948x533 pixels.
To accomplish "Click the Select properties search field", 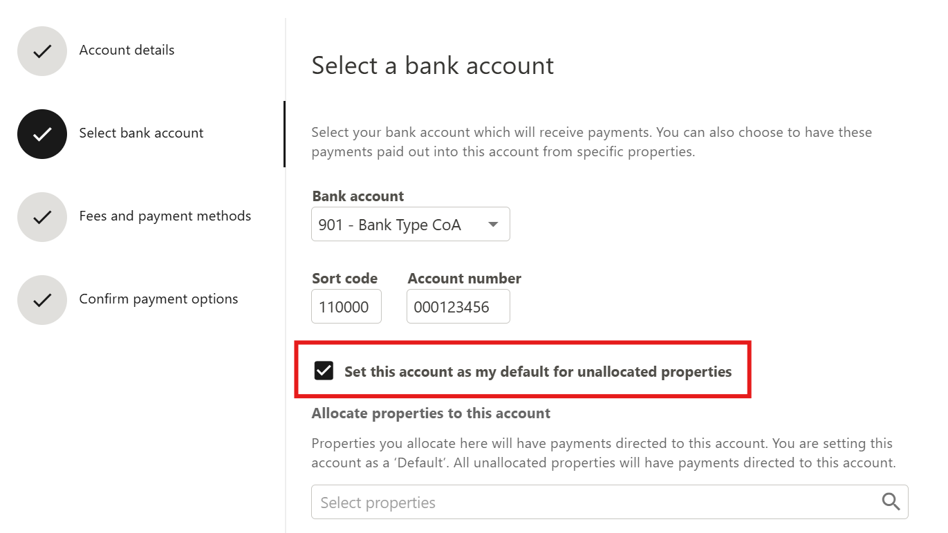I will [x=595, y=503].
